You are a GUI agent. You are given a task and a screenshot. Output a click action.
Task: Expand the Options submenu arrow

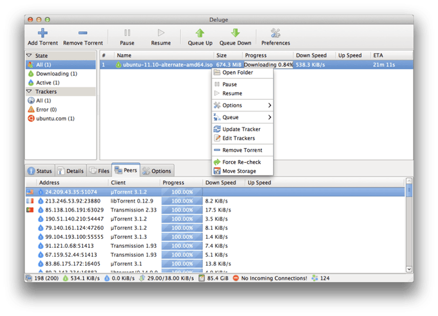[269, 106]
